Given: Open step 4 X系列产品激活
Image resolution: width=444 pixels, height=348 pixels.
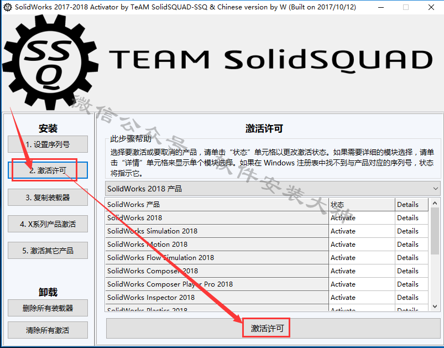Looking at the screenshot, I should point(48,224).
